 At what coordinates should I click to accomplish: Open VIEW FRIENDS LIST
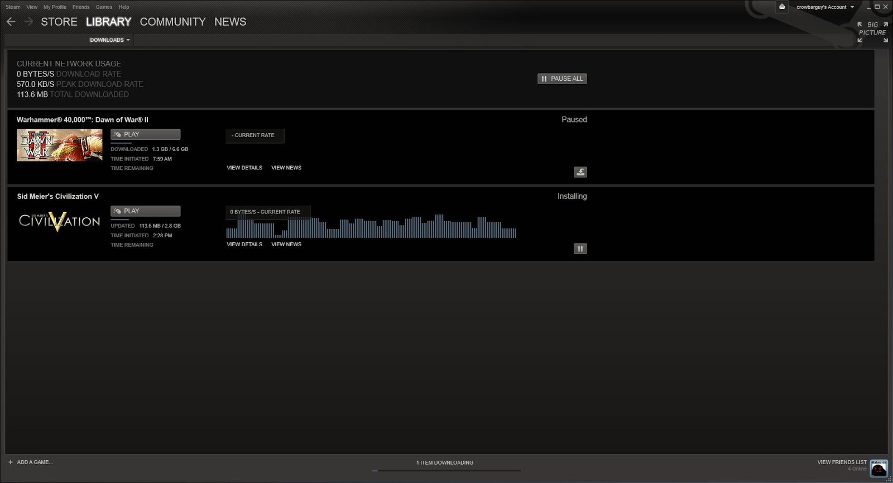click(x=842, y=462)
